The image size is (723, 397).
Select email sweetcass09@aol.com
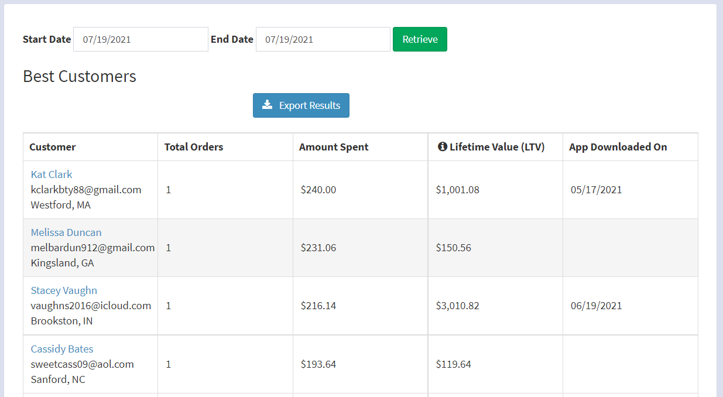click(83, 364)
